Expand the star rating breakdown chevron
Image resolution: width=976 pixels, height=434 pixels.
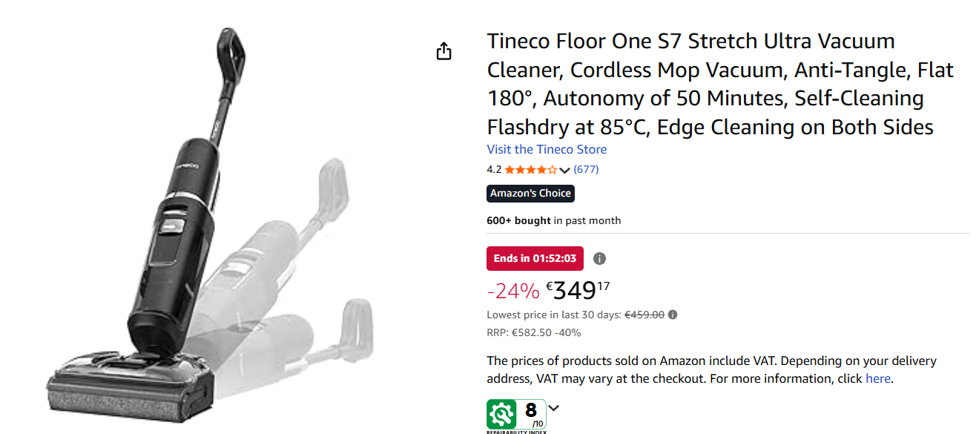coord(565,171)
